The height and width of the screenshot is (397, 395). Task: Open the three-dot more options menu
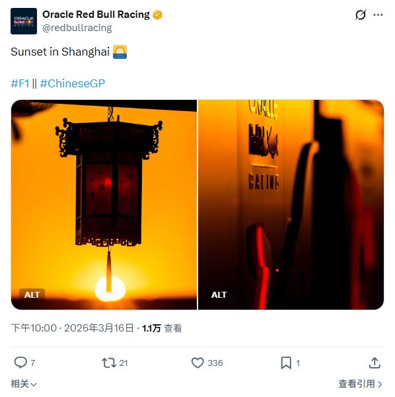378,15
